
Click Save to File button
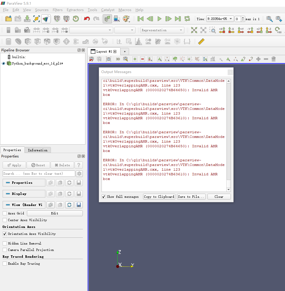tap(191, 197)
